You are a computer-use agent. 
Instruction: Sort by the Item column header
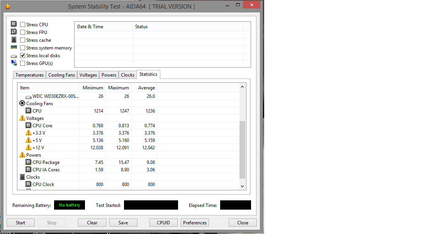pos(48,88)
